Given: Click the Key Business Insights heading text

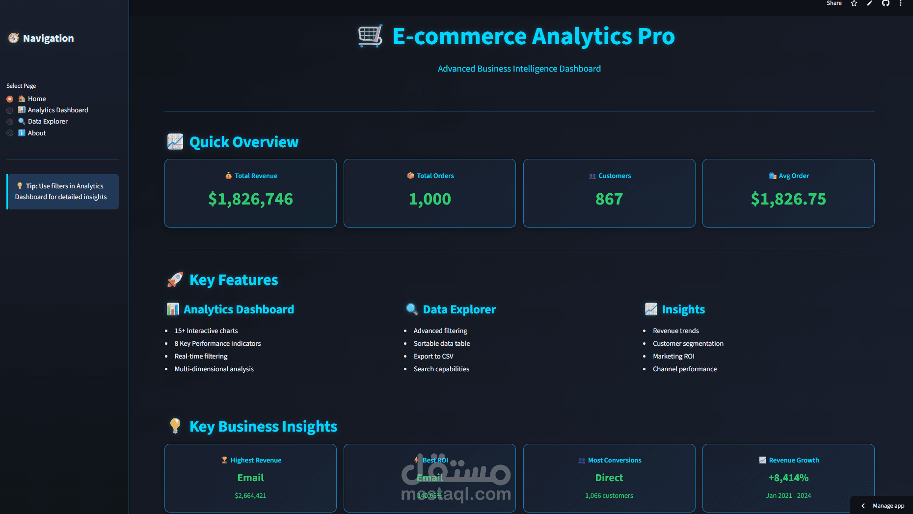Looking at the screenshot, I should tap(263, 426).
